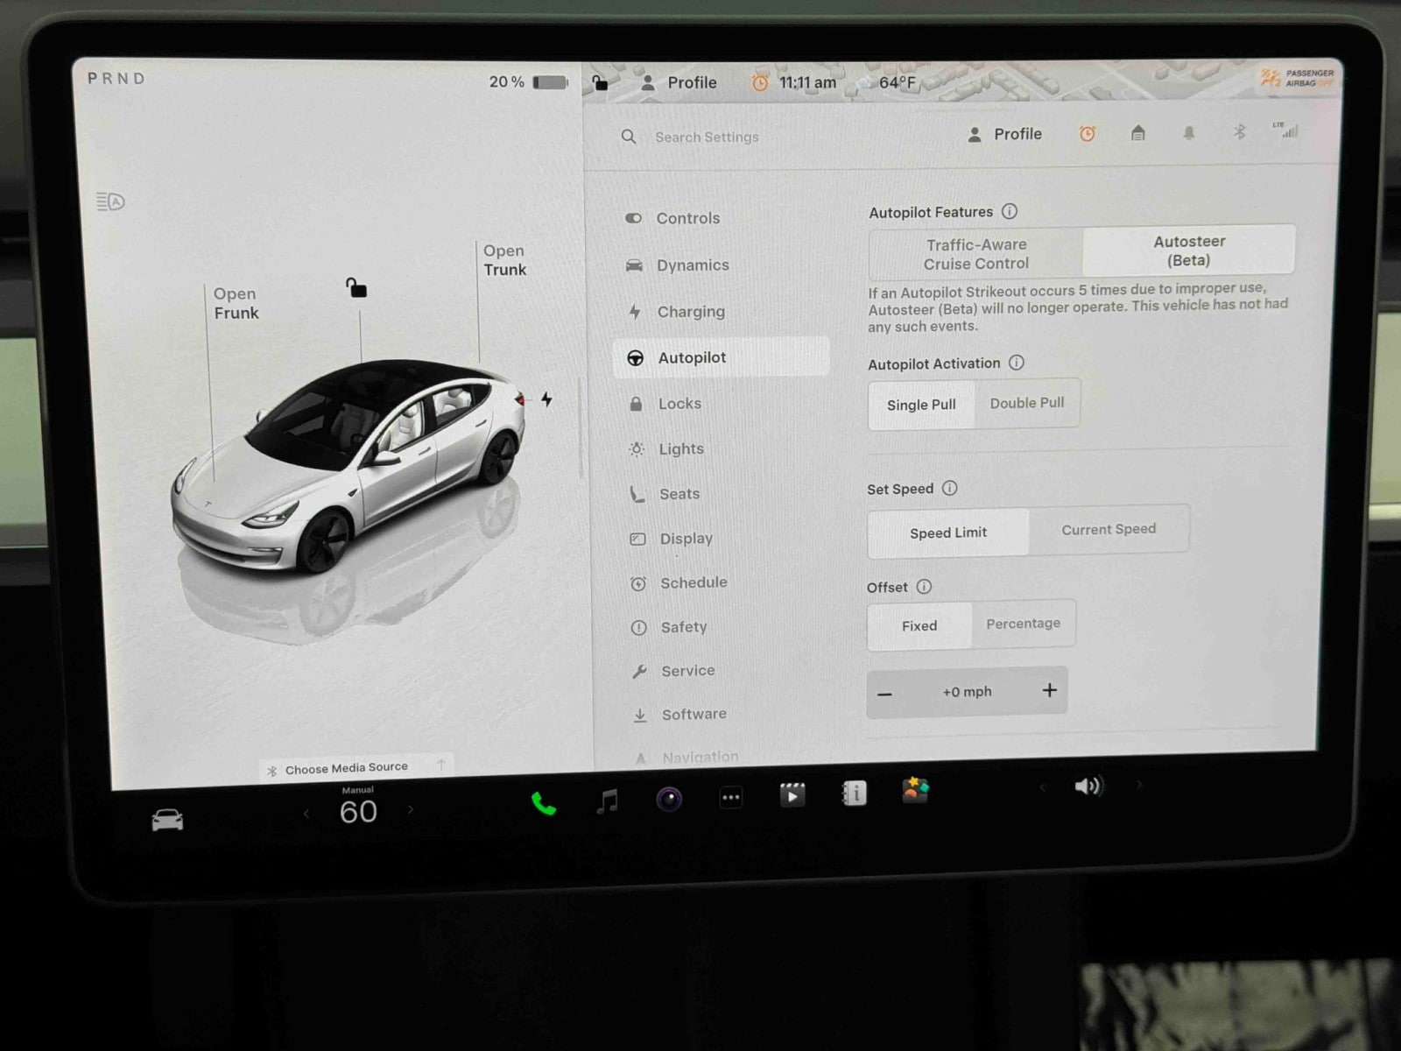Image resolution: width=1401 pixels, height=1051 pixels.
Task: Launch the dashcam camera icon
Action: tap(669, 799)
